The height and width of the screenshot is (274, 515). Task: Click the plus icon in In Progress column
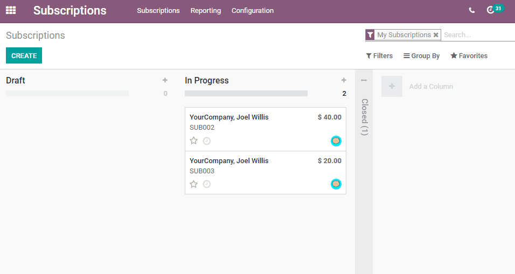coord(344,80)
